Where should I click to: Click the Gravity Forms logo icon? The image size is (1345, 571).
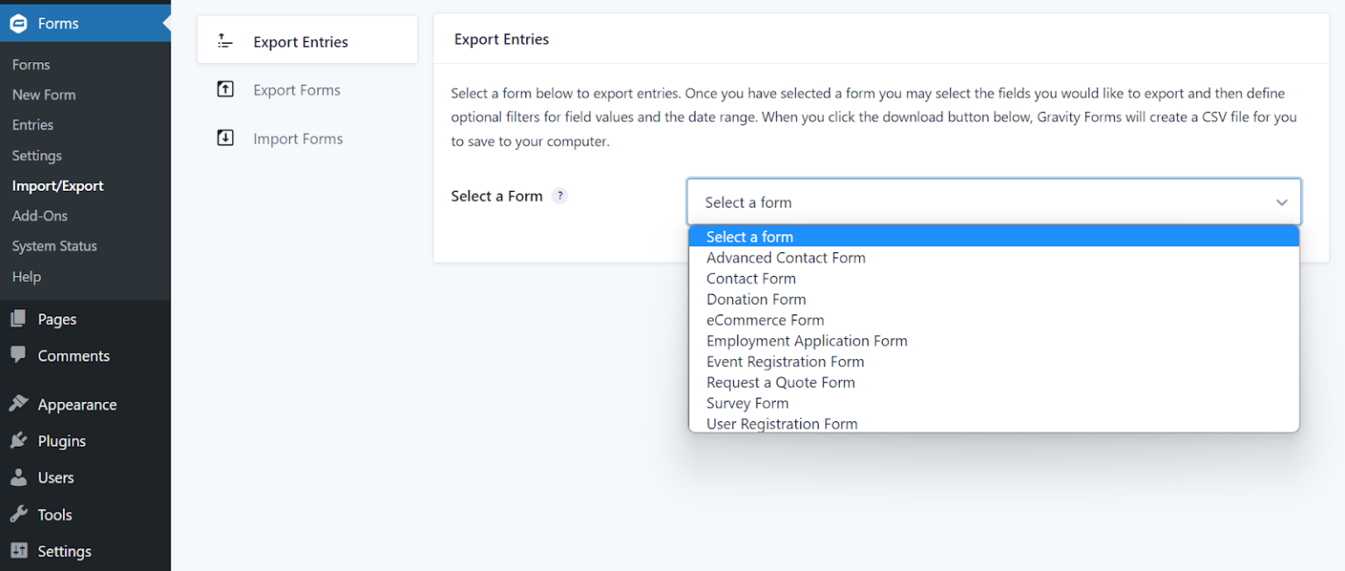(18, 23)
